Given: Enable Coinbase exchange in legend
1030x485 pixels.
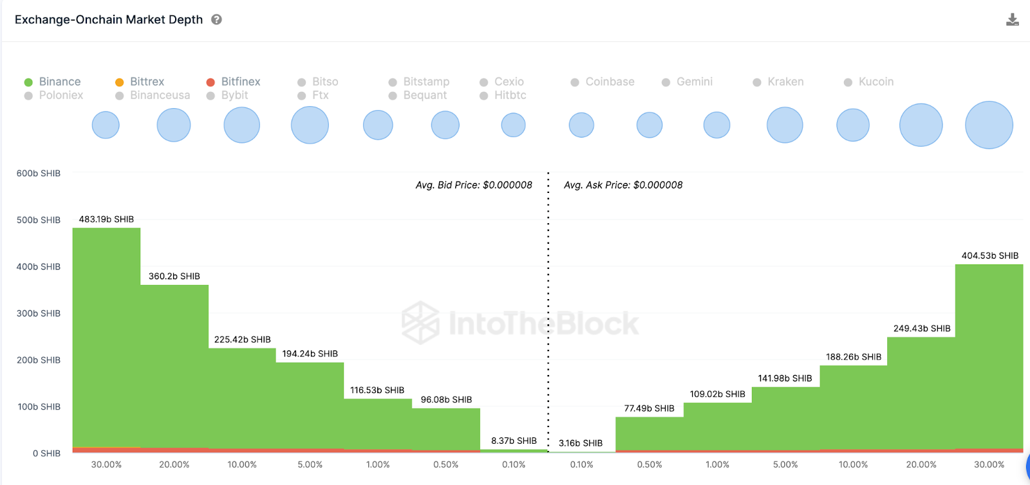Looking at the screenshot, I should tap(609, 82).
